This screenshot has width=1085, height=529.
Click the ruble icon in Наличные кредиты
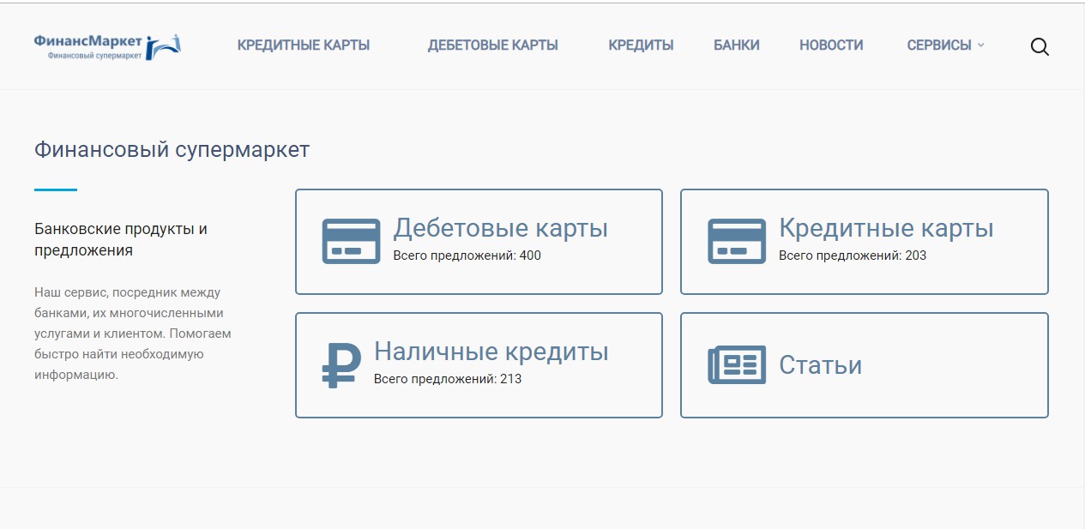point(341,365)
